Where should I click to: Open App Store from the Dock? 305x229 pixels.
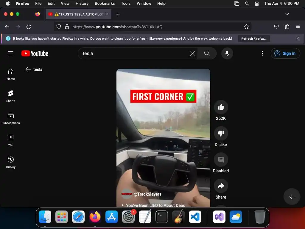point(112,217)
